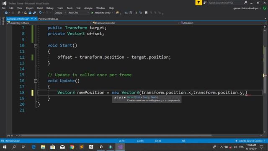Undo the last edit with the toolbar arrow
The width and height of the screenshot is (268, 151).
(x=40, y=13)
